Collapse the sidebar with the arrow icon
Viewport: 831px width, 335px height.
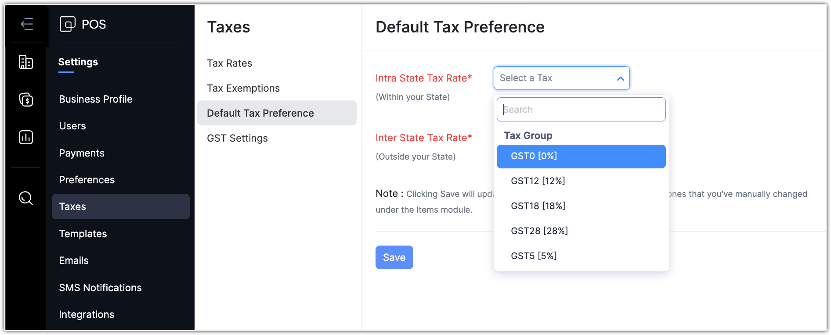tap(27, 24)
